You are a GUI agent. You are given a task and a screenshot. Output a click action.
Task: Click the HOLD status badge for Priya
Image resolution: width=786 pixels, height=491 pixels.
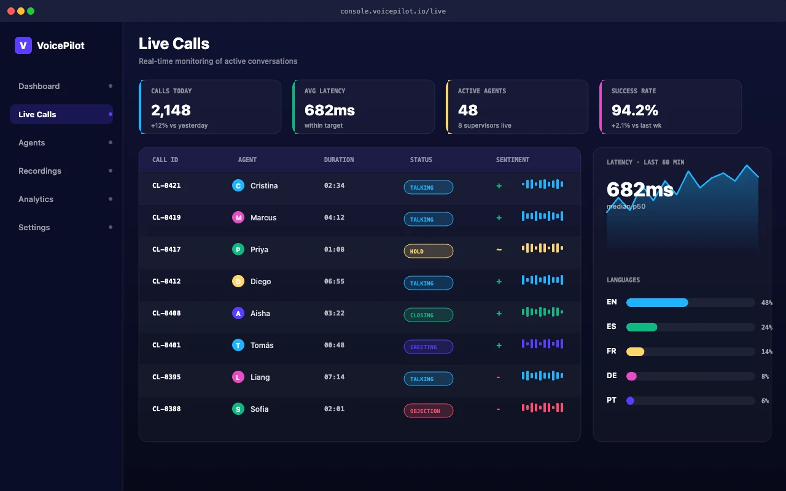pos(429,251)
